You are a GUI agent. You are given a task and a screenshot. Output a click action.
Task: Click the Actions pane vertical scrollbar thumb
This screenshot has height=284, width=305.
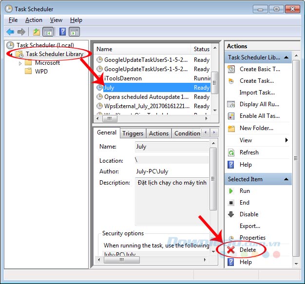[x=296, y=158]
